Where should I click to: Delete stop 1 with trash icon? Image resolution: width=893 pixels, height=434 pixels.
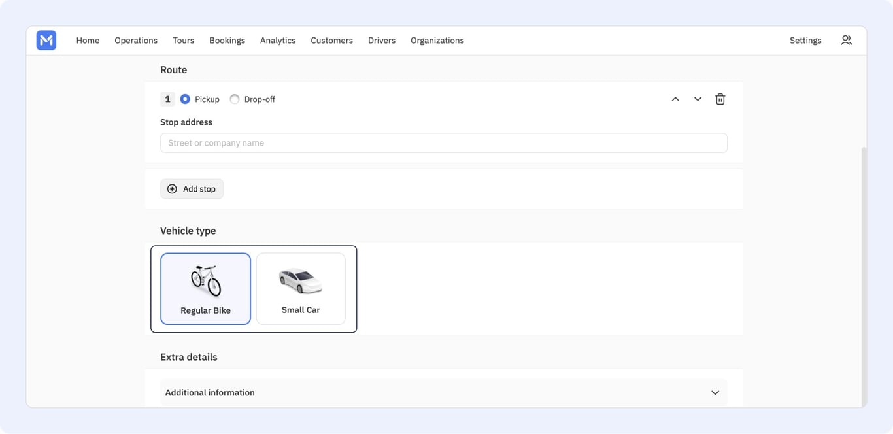[720, 99]
